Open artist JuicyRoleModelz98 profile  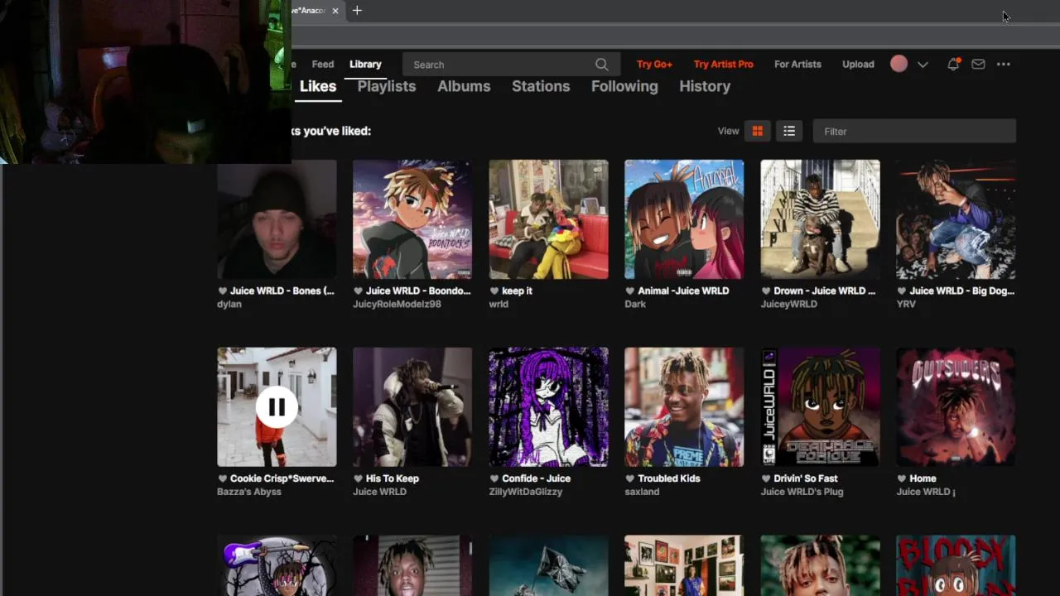point(397,304)
